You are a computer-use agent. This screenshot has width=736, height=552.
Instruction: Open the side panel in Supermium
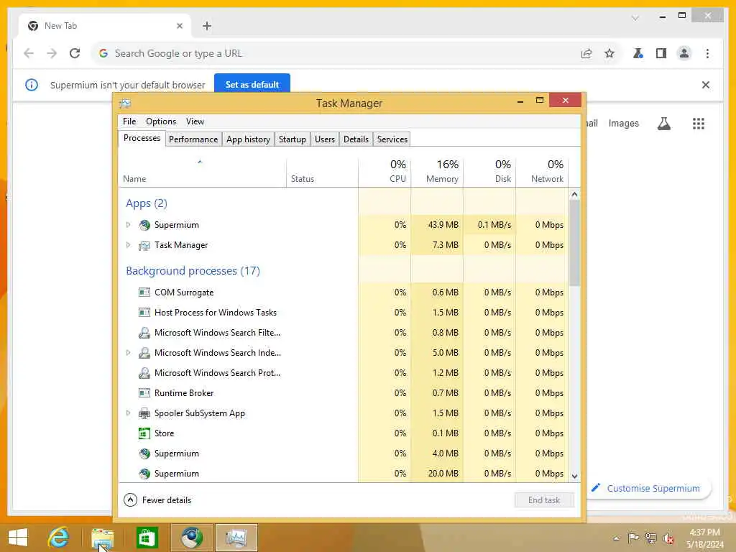pyautogui.click(x=661, y=53)
